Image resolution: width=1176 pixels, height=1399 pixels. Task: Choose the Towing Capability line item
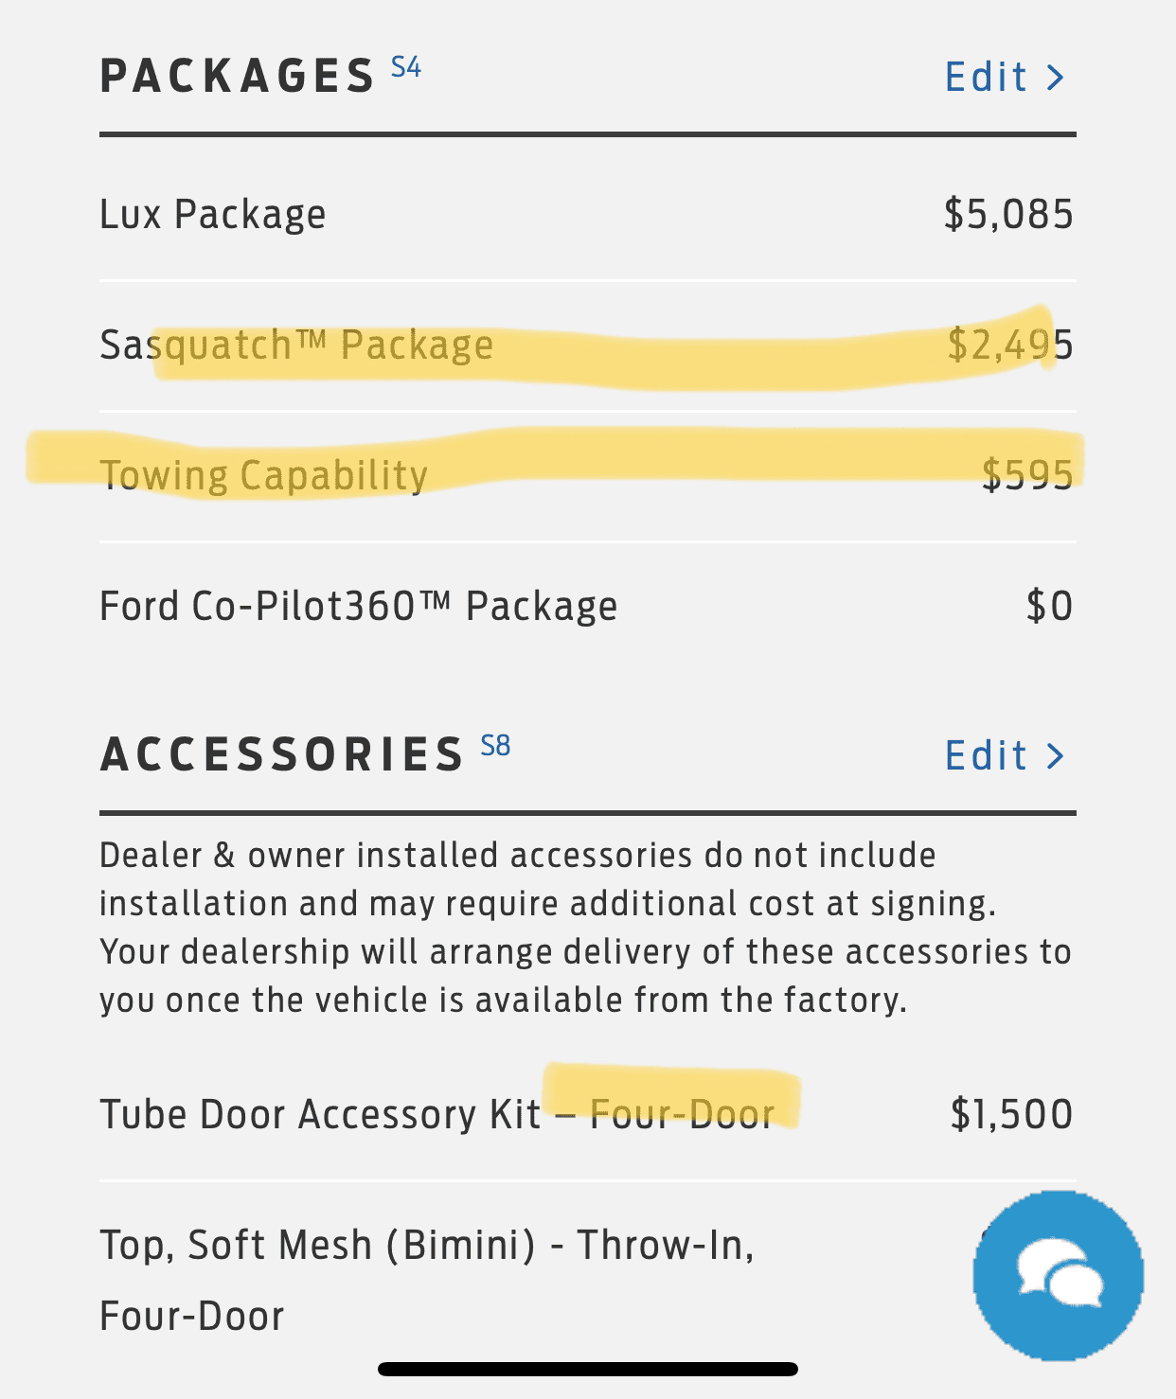pos(587,476)
